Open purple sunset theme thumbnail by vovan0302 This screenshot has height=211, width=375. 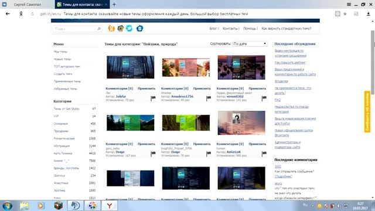pos(241,67)
